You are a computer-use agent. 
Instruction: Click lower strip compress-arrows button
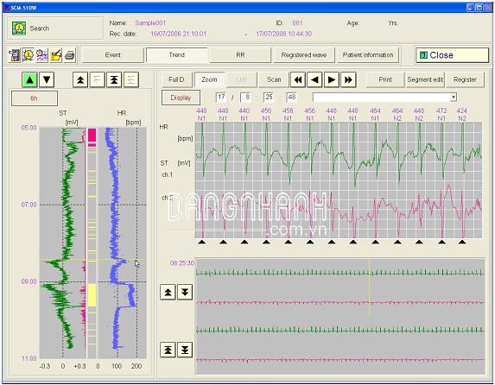tap(185, 350)
